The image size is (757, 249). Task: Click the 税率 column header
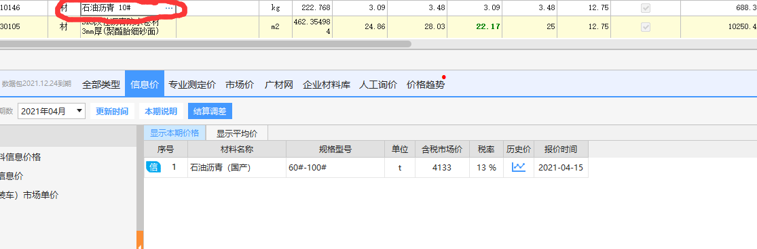[x=487, y=149]
